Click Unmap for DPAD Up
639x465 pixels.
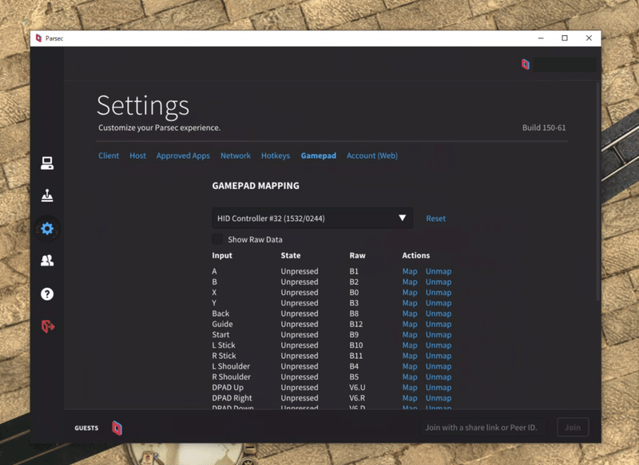pyautogui.click(x=439, y=388)
